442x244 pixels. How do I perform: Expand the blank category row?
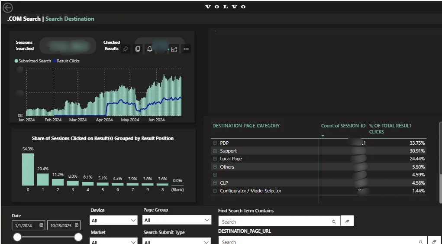coord(215,175)
